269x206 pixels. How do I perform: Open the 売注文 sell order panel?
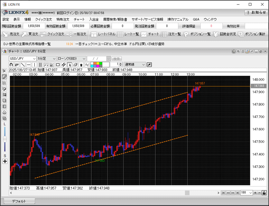coord(11,34)
